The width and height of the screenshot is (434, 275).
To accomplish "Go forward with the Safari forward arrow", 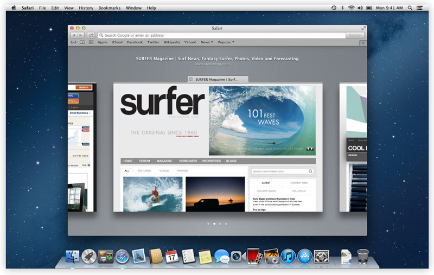I will click(81, 35).
